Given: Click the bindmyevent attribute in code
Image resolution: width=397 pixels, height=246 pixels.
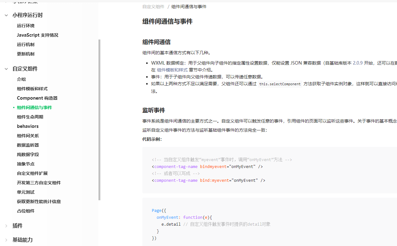Looking at the screenshot, I should [x=213, y=166].
